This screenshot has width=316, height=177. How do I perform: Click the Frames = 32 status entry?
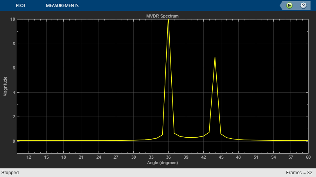299,173
